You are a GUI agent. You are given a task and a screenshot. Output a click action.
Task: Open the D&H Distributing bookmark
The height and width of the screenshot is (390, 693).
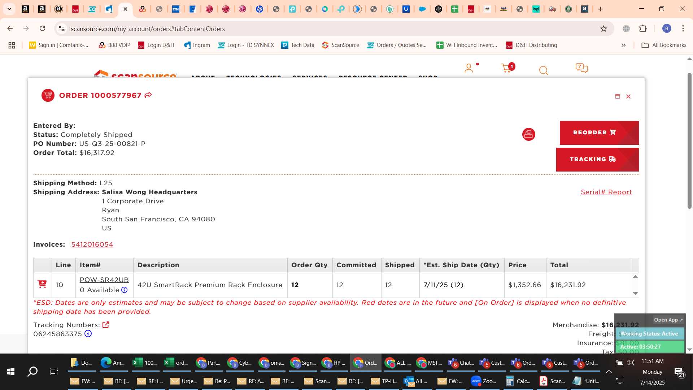pyautogui.click(x=531, y=45)
